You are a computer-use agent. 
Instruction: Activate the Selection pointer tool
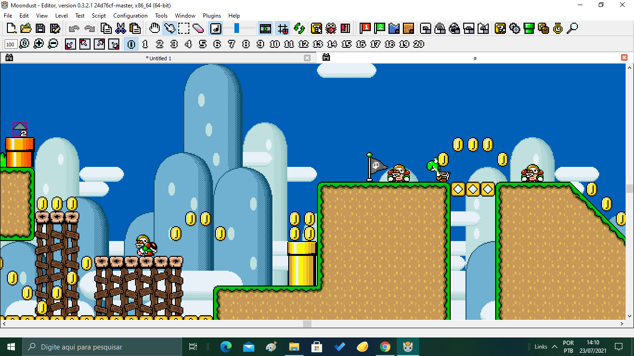tap(169, 29)
